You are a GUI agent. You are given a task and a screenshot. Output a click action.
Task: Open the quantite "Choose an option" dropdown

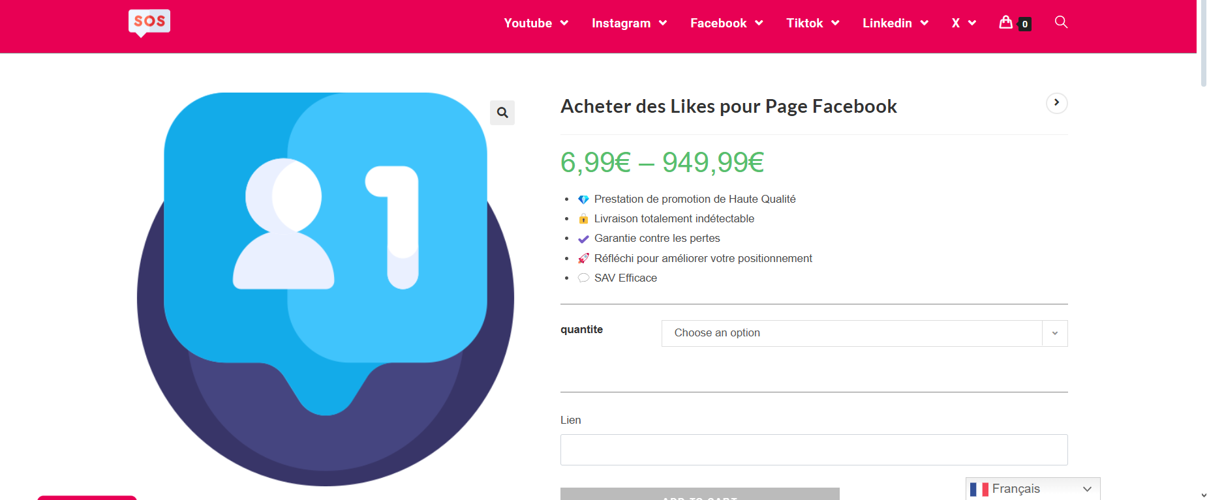click(x=864, y=333)
